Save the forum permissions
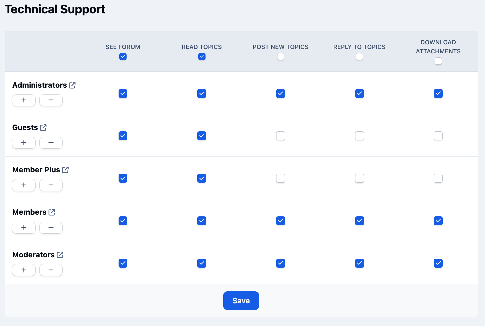Image resolution: width=485 pixels, height=326 pixels. coord(241,301)
